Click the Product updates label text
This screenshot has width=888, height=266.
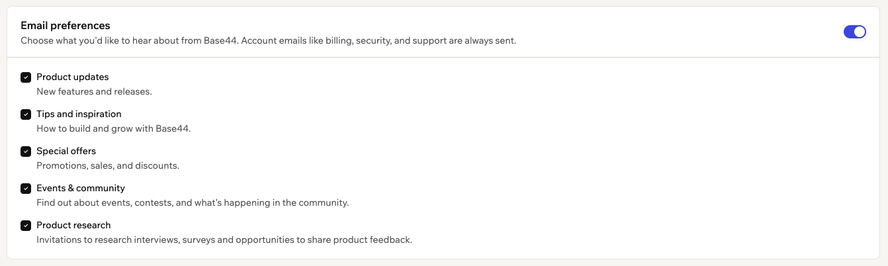pyautogui.click(x=73, y=77)
